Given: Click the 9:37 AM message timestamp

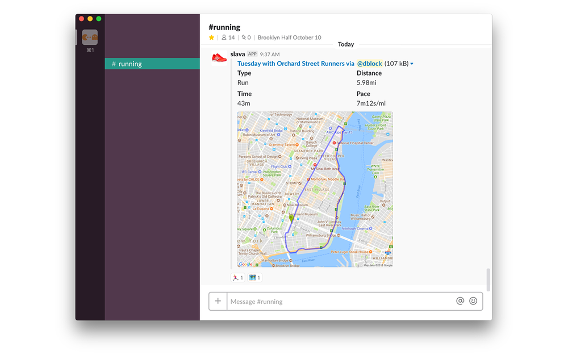Looking at the screenshot, I should tap(269, 55).
